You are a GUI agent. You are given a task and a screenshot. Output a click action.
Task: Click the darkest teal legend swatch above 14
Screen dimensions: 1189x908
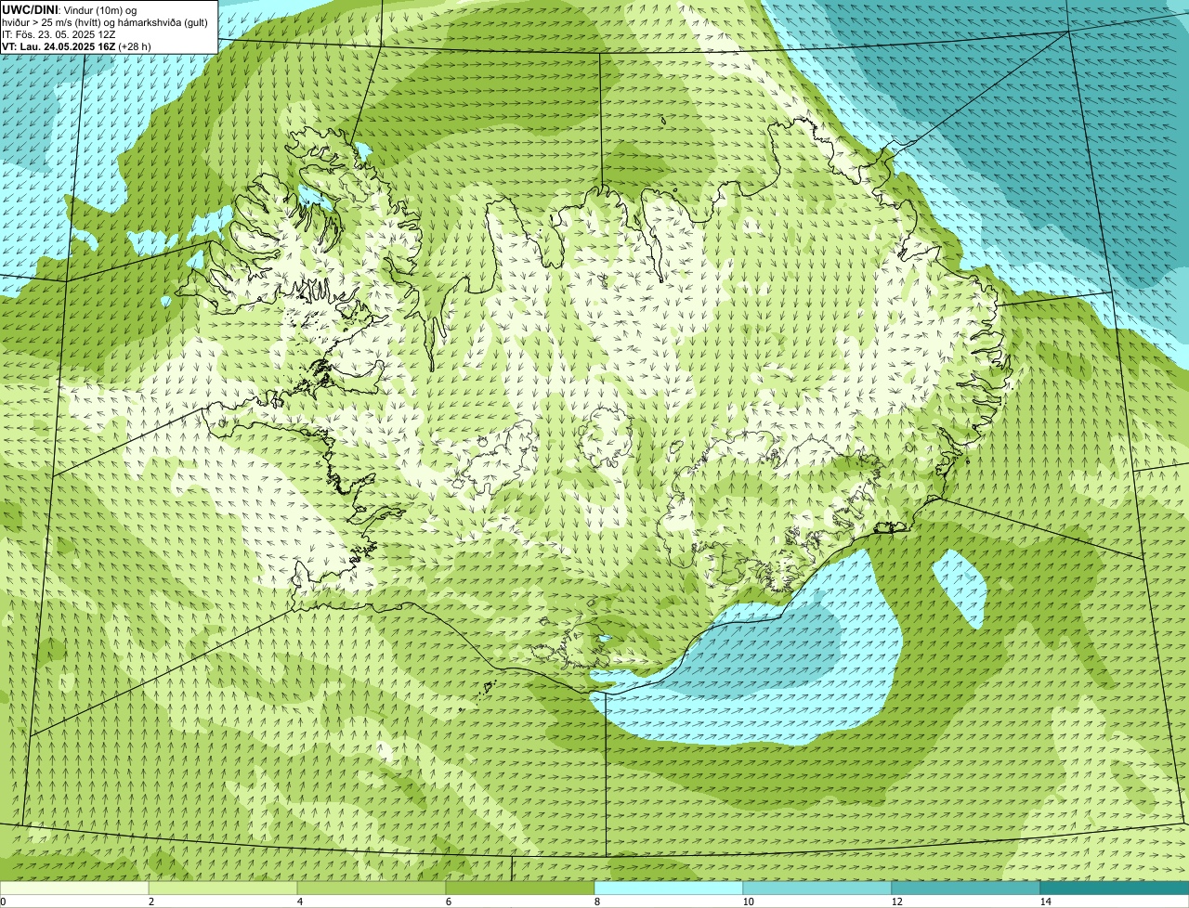pos(1115,889)
